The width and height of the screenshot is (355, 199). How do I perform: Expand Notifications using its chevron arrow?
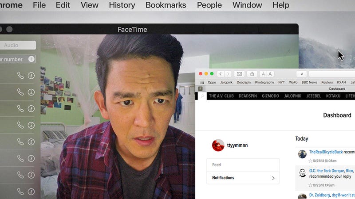[273, 178]
